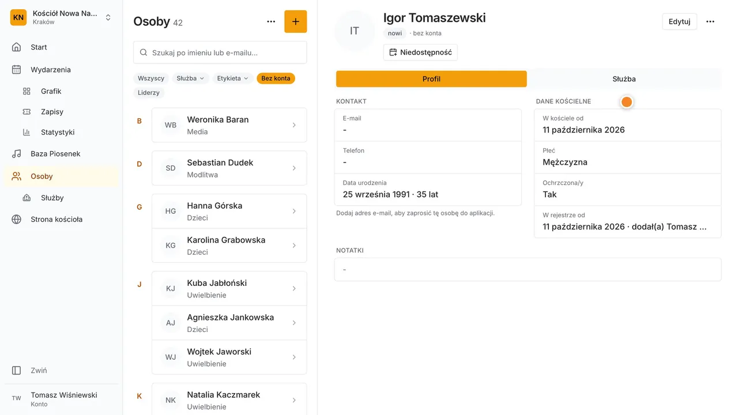Open Weronika Baran row chevron
Image resolution: width=738 pixels, height=415 pixels.
pos(294,125)
